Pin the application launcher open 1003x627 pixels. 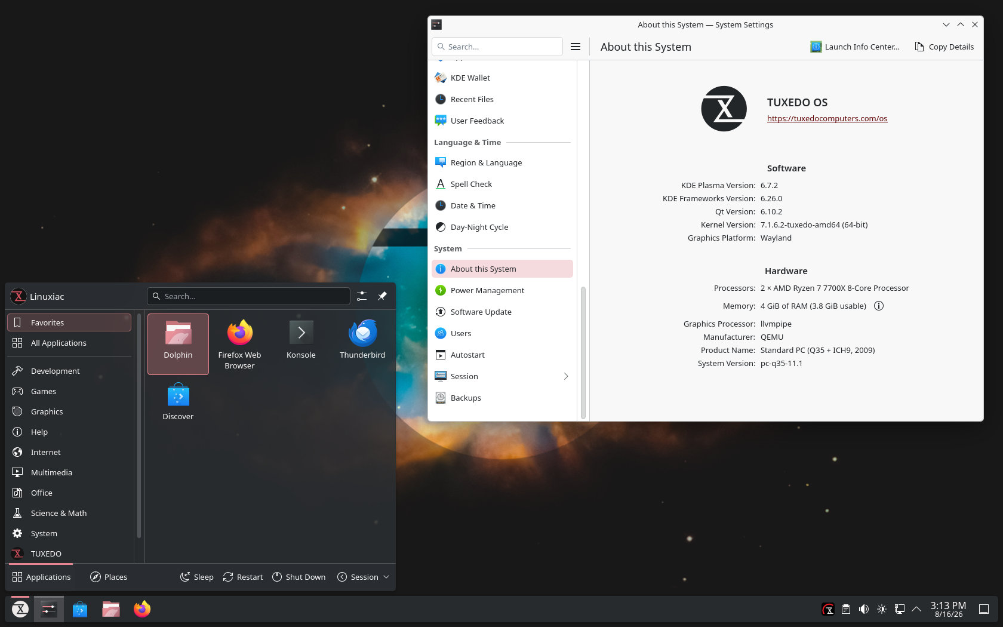pyautogui.click(x=382, y=296)
